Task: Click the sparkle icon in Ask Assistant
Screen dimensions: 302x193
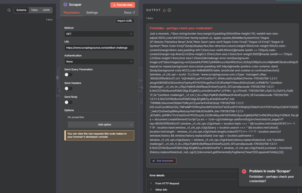Action: (154, 161)
